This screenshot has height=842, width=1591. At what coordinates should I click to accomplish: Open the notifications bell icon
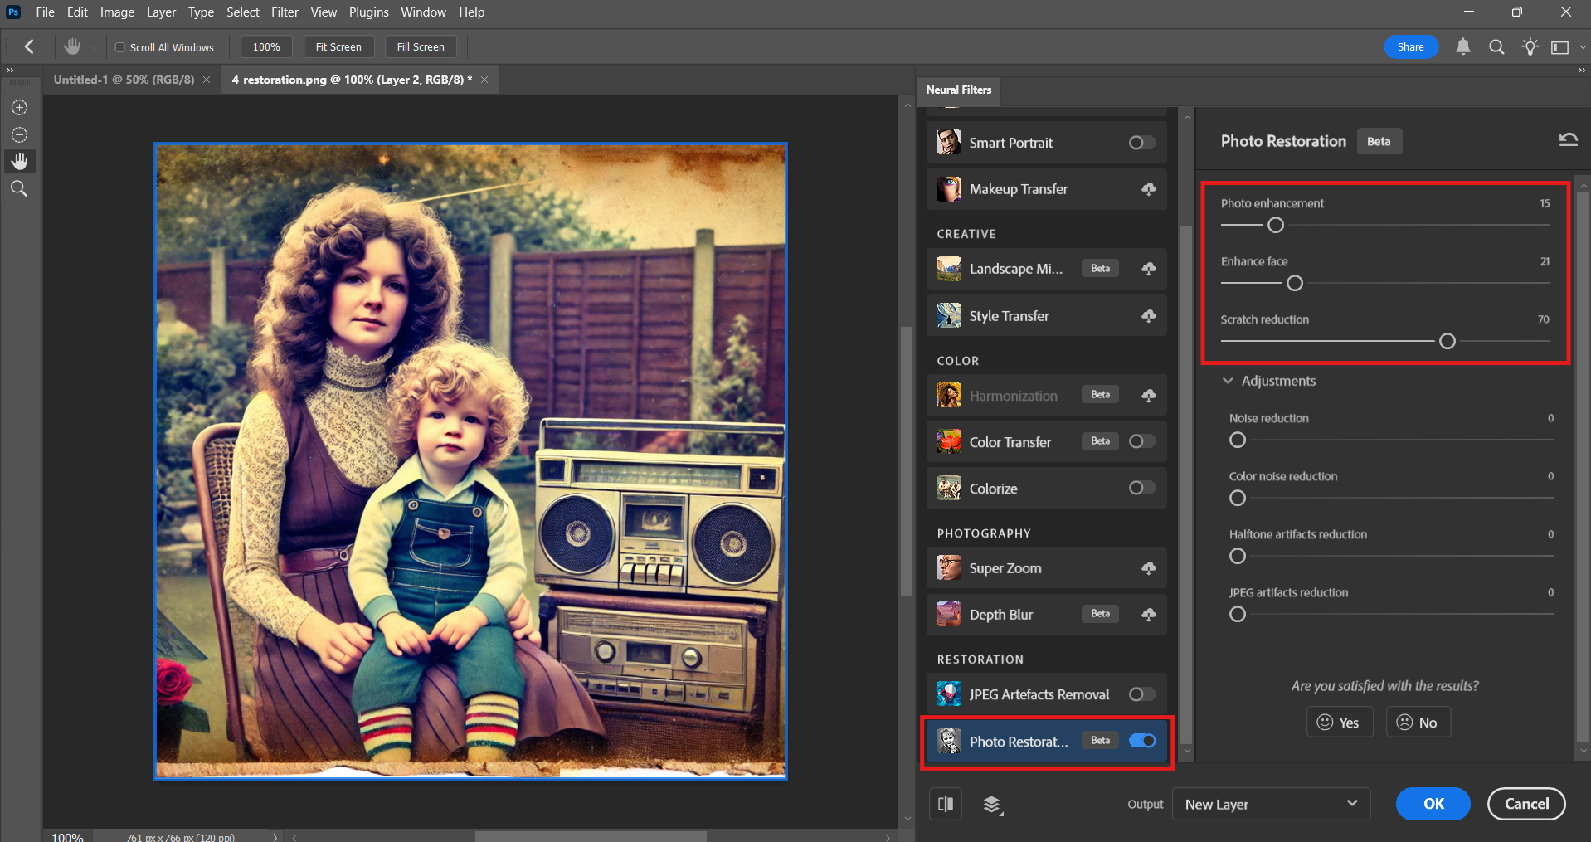coord(1463,47)
